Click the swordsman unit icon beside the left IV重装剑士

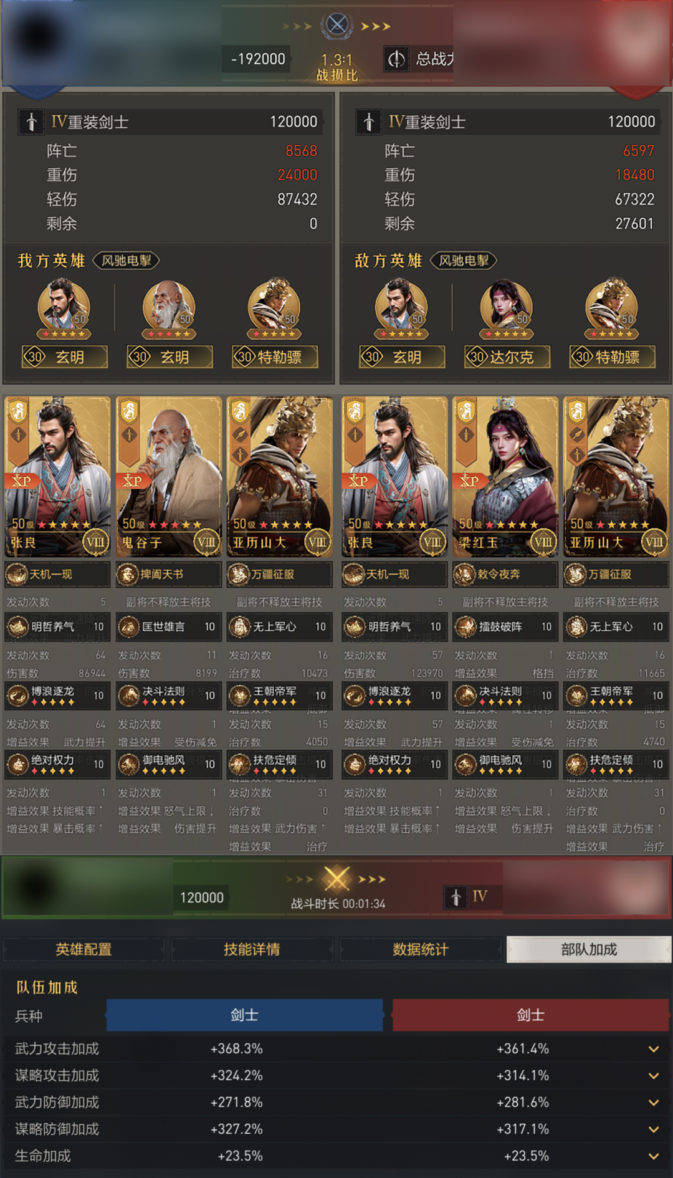tap(31, 122)
